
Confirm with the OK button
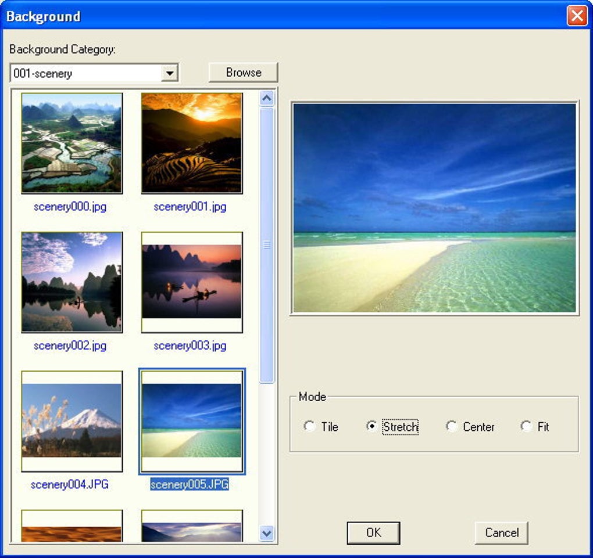pyautogui.click(x=373, y=532)
